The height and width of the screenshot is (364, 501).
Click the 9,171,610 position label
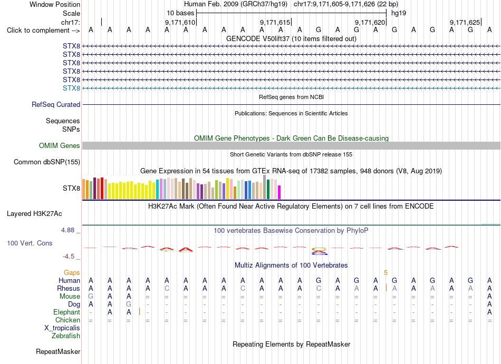click(x=180, y=22)
